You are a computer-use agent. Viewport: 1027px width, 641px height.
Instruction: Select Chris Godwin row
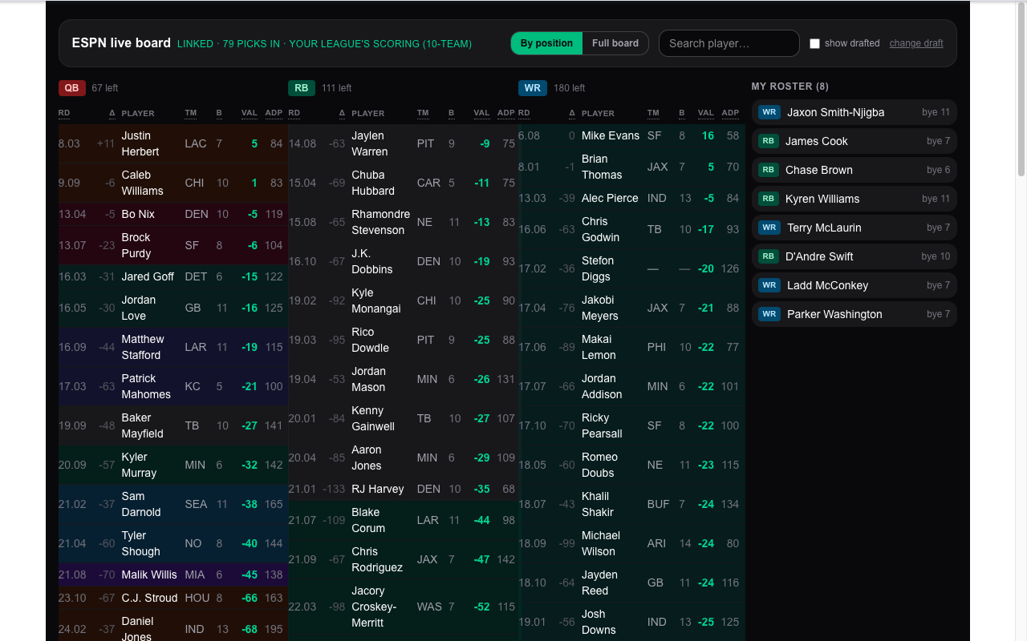[632, 230]
